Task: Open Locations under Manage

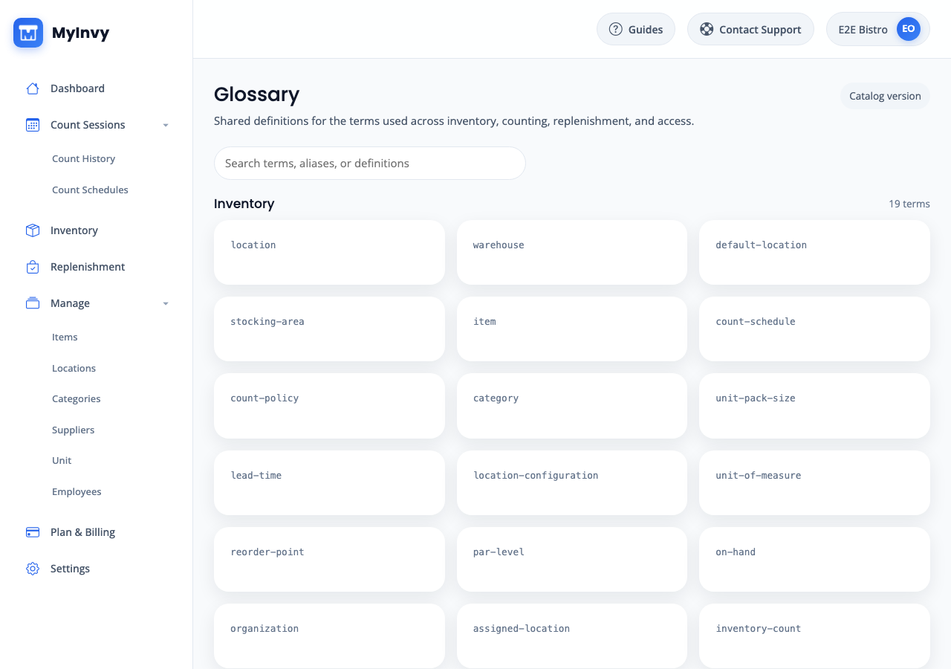Action: [74, 368]
